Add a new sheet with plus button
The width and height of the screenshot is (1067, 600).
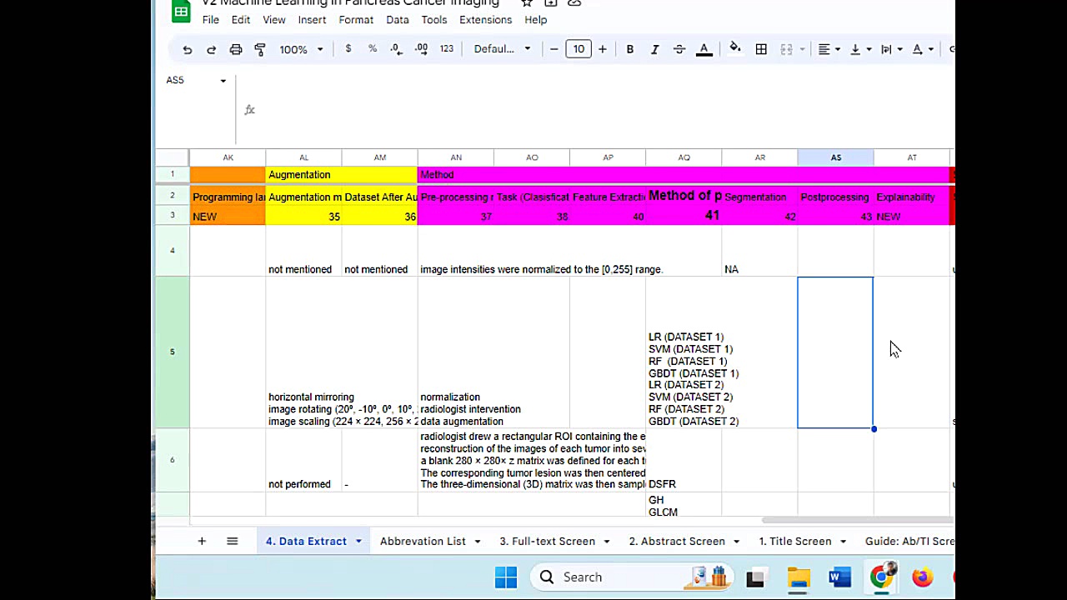(202, 542)
